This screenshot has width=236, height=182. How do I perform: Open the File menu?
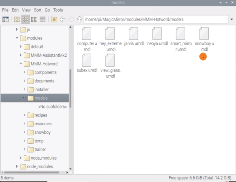[5, 10]
